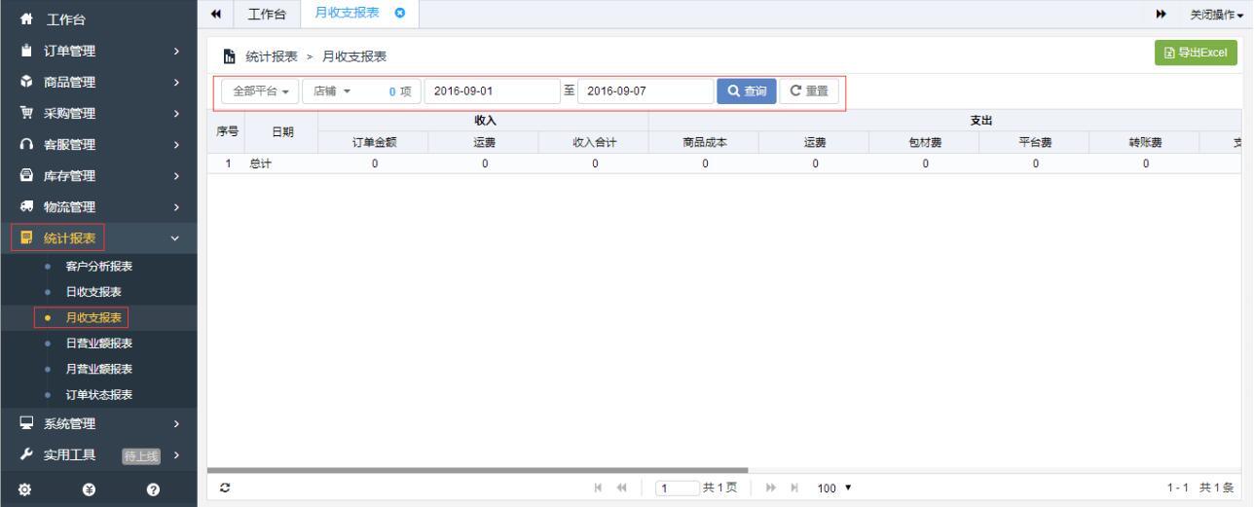
Task: Edit start date field 2016-09-01
Action: point(492,91)
